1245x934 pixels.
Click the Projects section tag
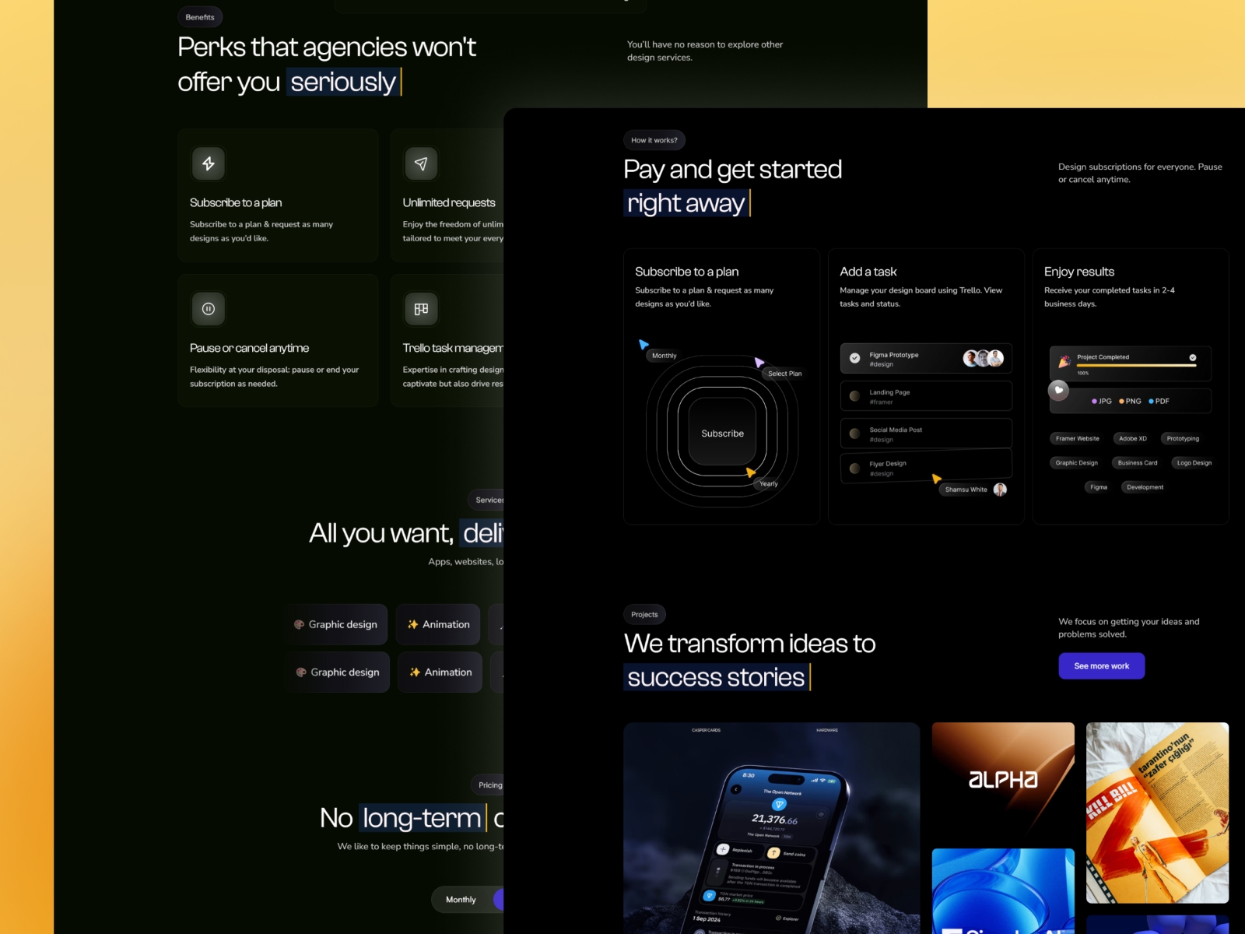[x=644, y=614]
